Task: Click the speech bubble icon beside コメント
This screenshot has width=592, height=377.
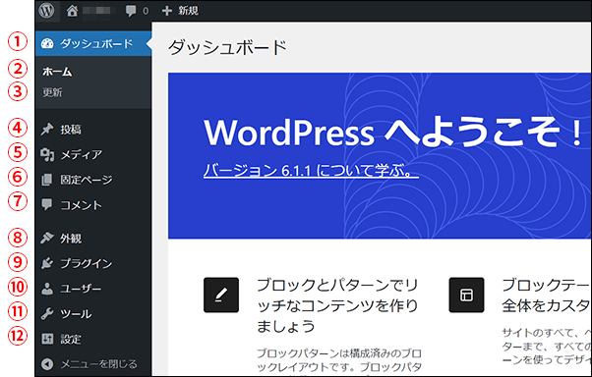Action: tap(47, 205)
